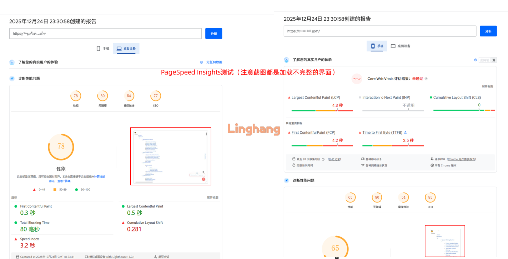Toggle 此网址 origin switch in right report
508x259 pixels.
tap(485, 60)
